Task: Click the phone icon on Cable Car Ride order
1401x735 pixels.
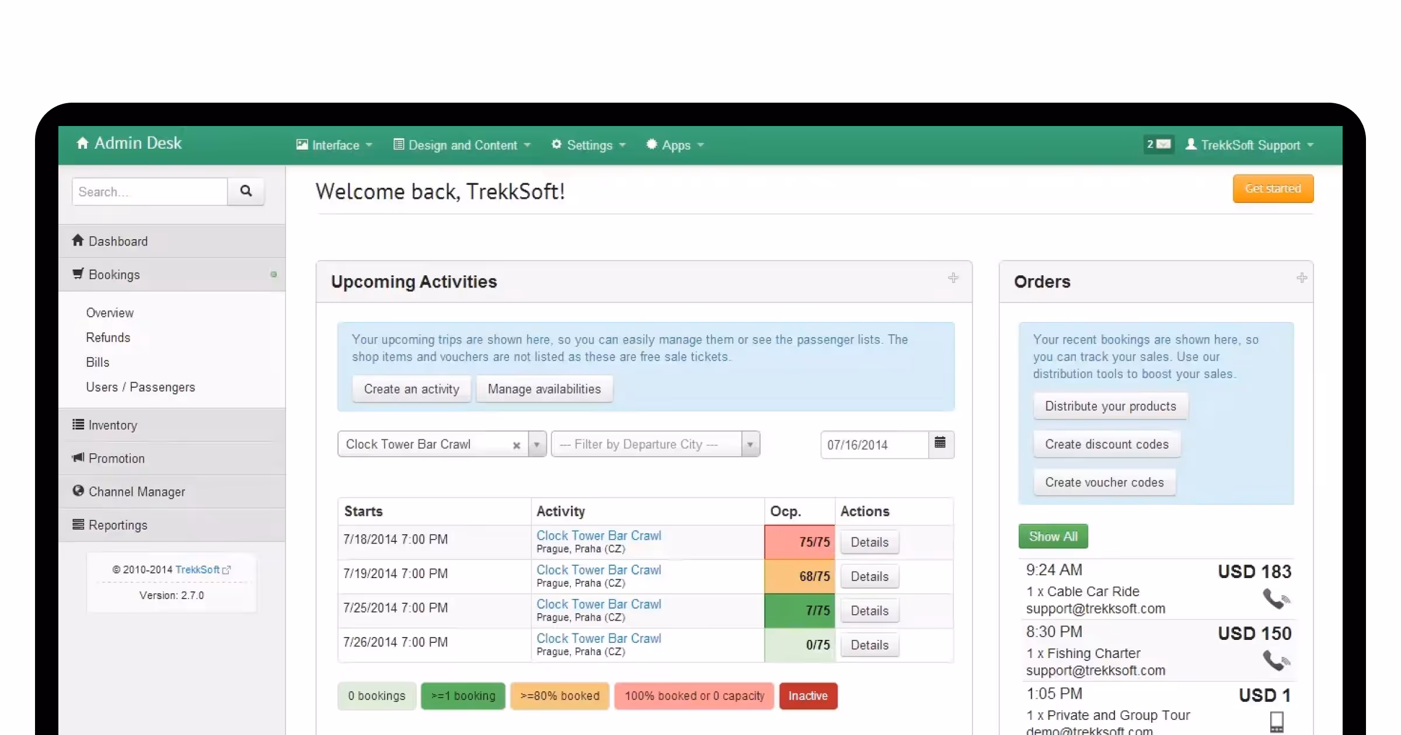Action: [1275, 598]
